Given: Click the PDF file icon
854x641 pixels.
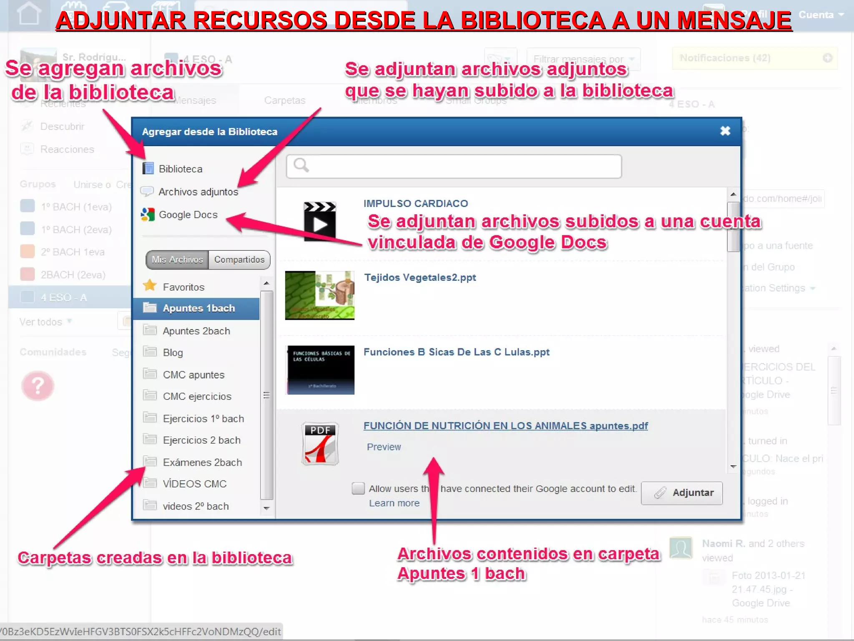Looking at the screenshot, I should [320, 444].
